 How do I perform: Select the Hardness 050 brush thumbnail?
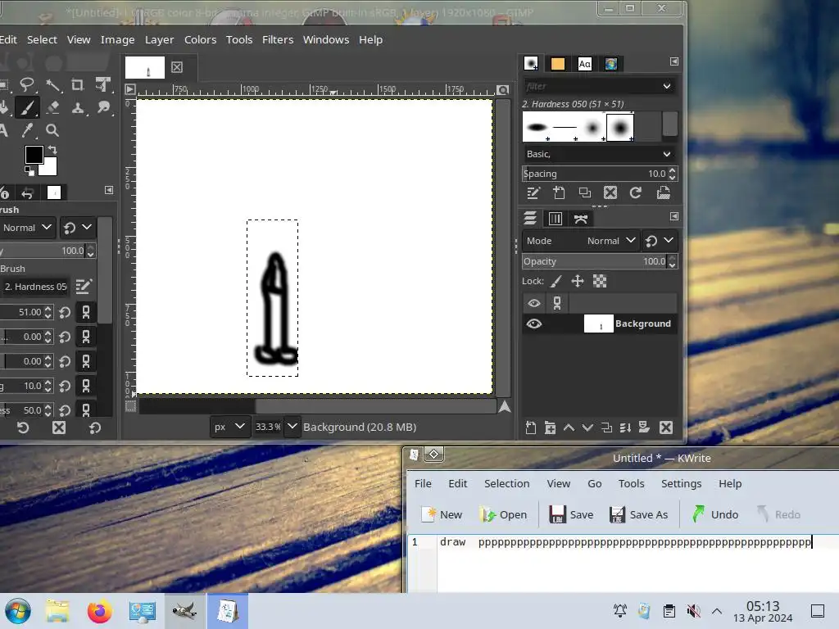pyautogui.click(x=620, y=127)
